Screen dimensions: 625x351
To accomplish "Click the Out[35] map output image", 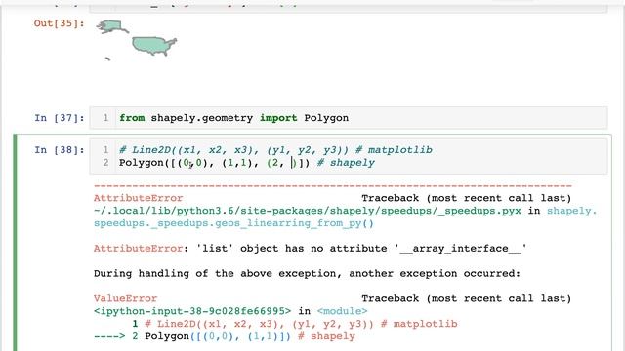I will (x=137, y=40).
